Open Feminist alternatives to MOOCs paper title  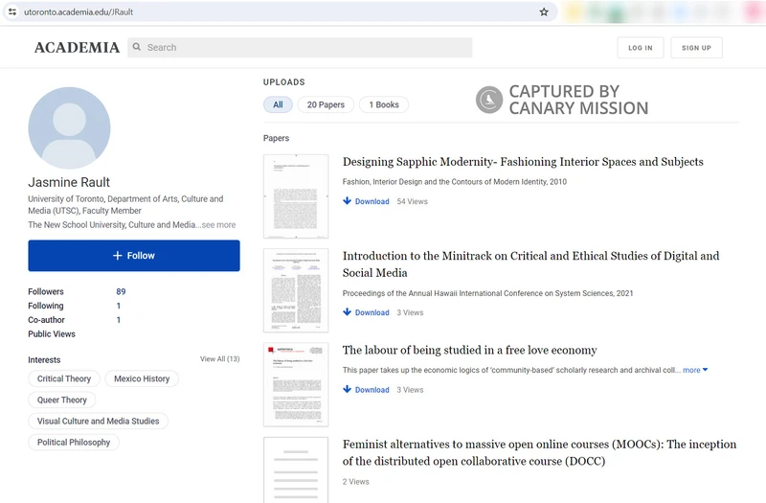pyautogui.click(x=539, y=452)
